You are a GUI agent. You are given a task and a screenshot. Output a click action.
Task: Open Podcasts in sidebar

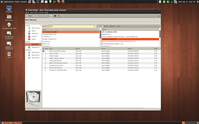pos(33,34)
